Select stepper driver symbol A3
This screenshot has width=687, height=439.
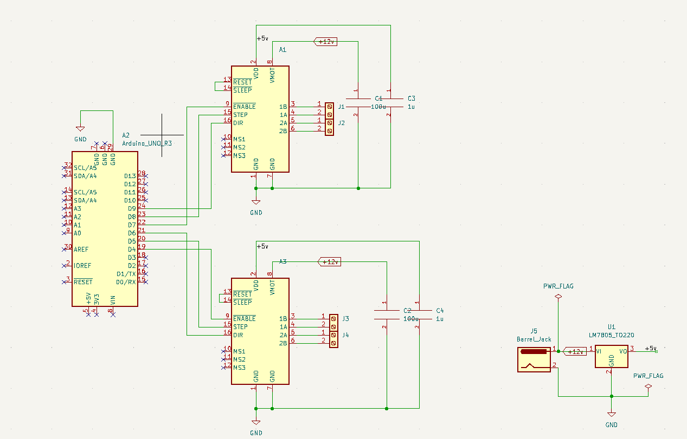coord(260,330)
